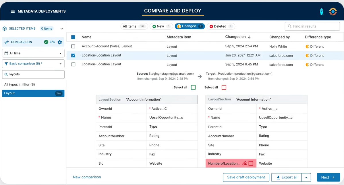This screenshot has height=185, width=344.
Task: Click the rocket icon in header
Action: click(x=322, y=11)
